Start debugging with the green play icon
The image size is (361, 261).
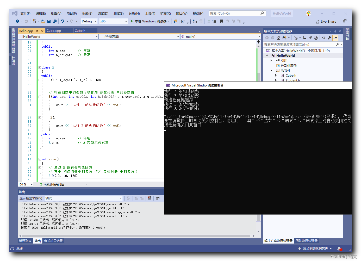coord(132,21)
